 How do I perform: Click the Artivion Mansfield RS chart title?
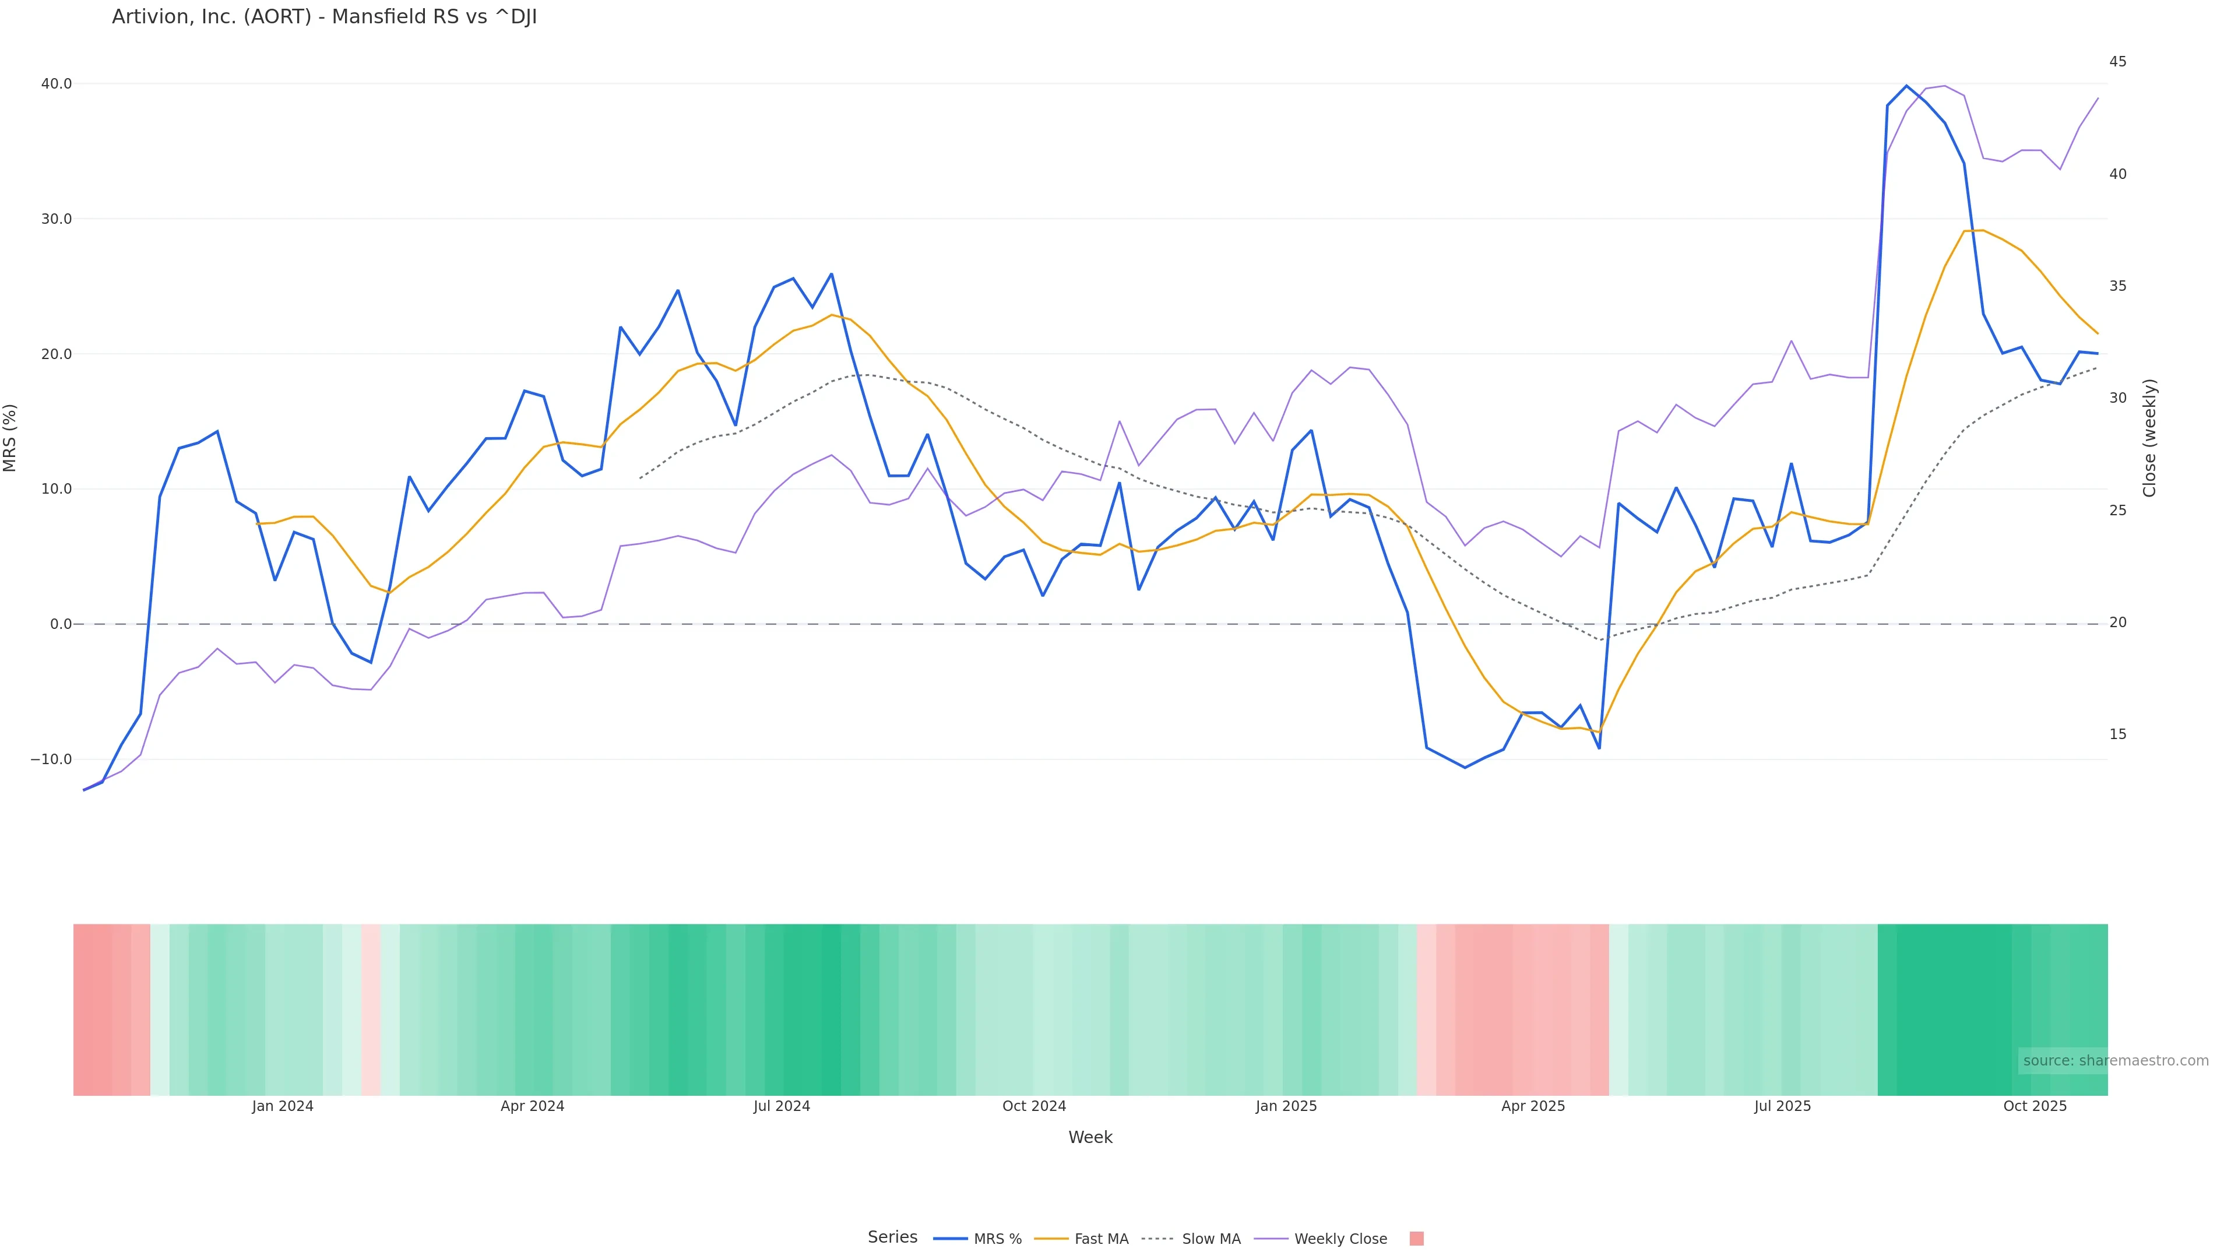(324, 17)
